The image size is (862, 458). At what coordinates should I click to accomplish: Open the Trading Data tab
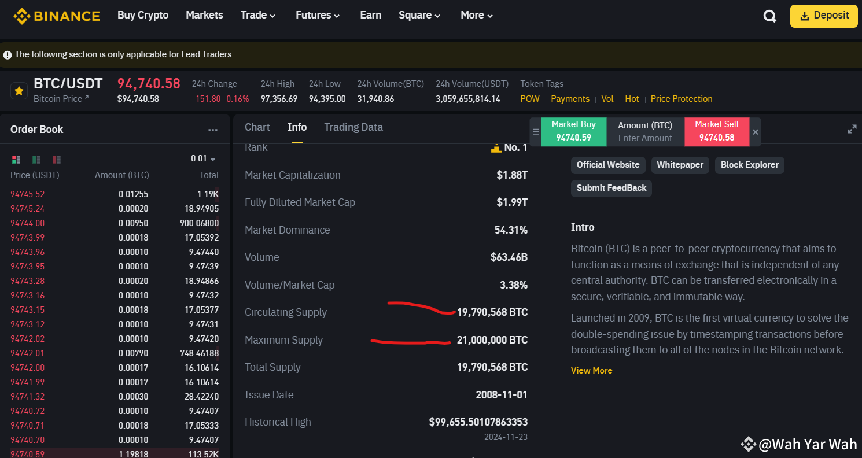pyautogui.click(x=353, y=127)
